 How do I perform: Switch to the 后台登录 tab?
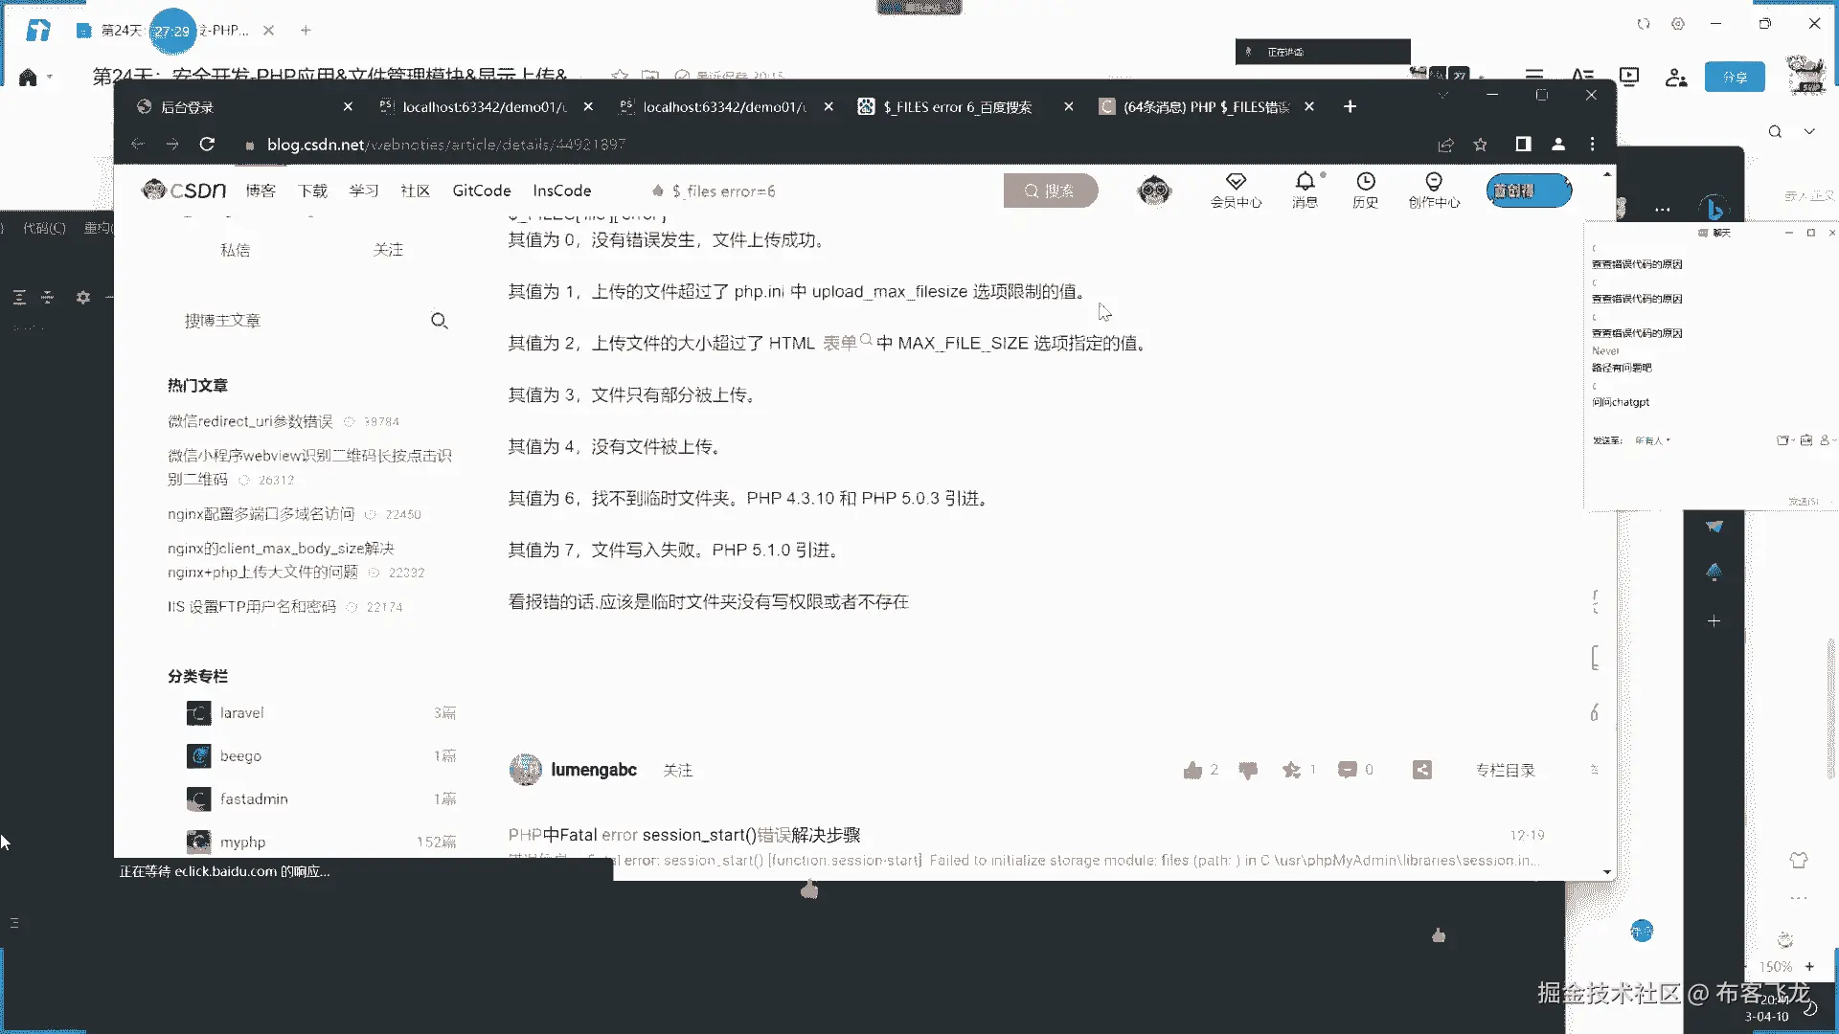(x=187, y=107)
